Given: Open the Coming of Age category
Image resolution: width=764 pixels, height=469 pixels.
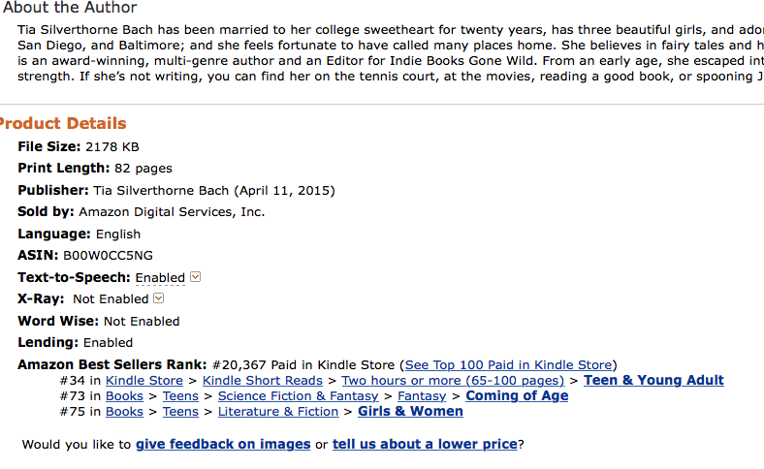Looking at the screenshot, I should click(x=517, y=396).
